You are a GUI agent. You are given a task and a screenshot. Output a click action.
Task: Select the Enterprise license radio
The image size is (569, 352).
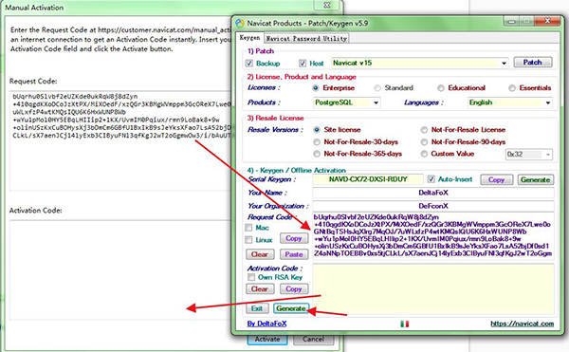(316, 88)
